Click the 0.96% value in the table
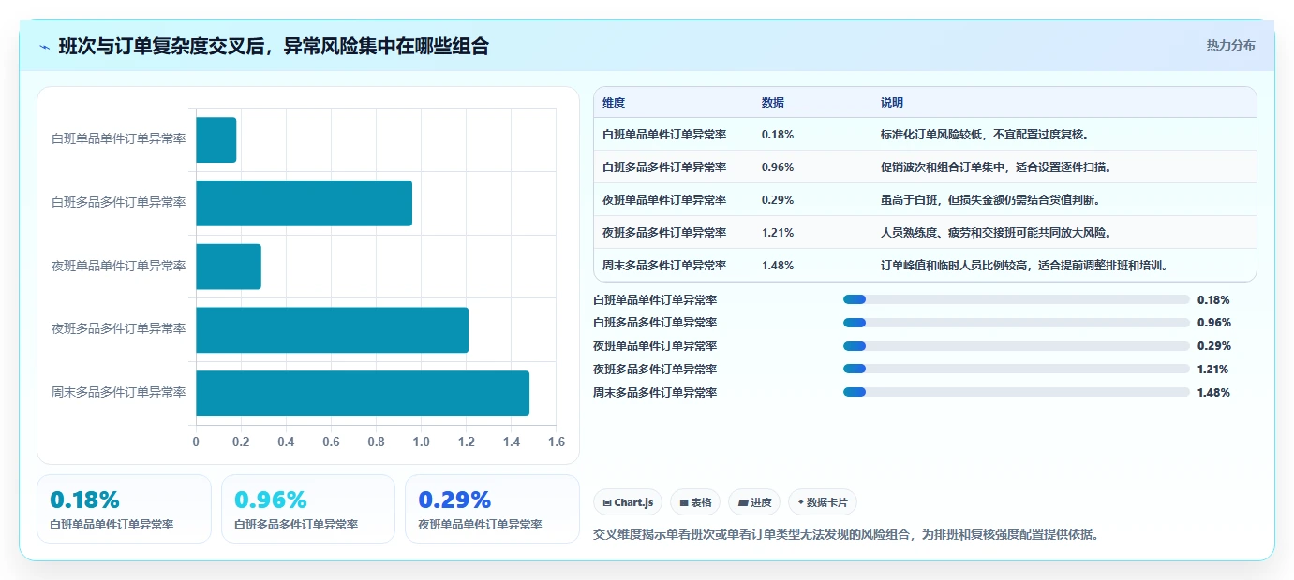 [778, 167]
